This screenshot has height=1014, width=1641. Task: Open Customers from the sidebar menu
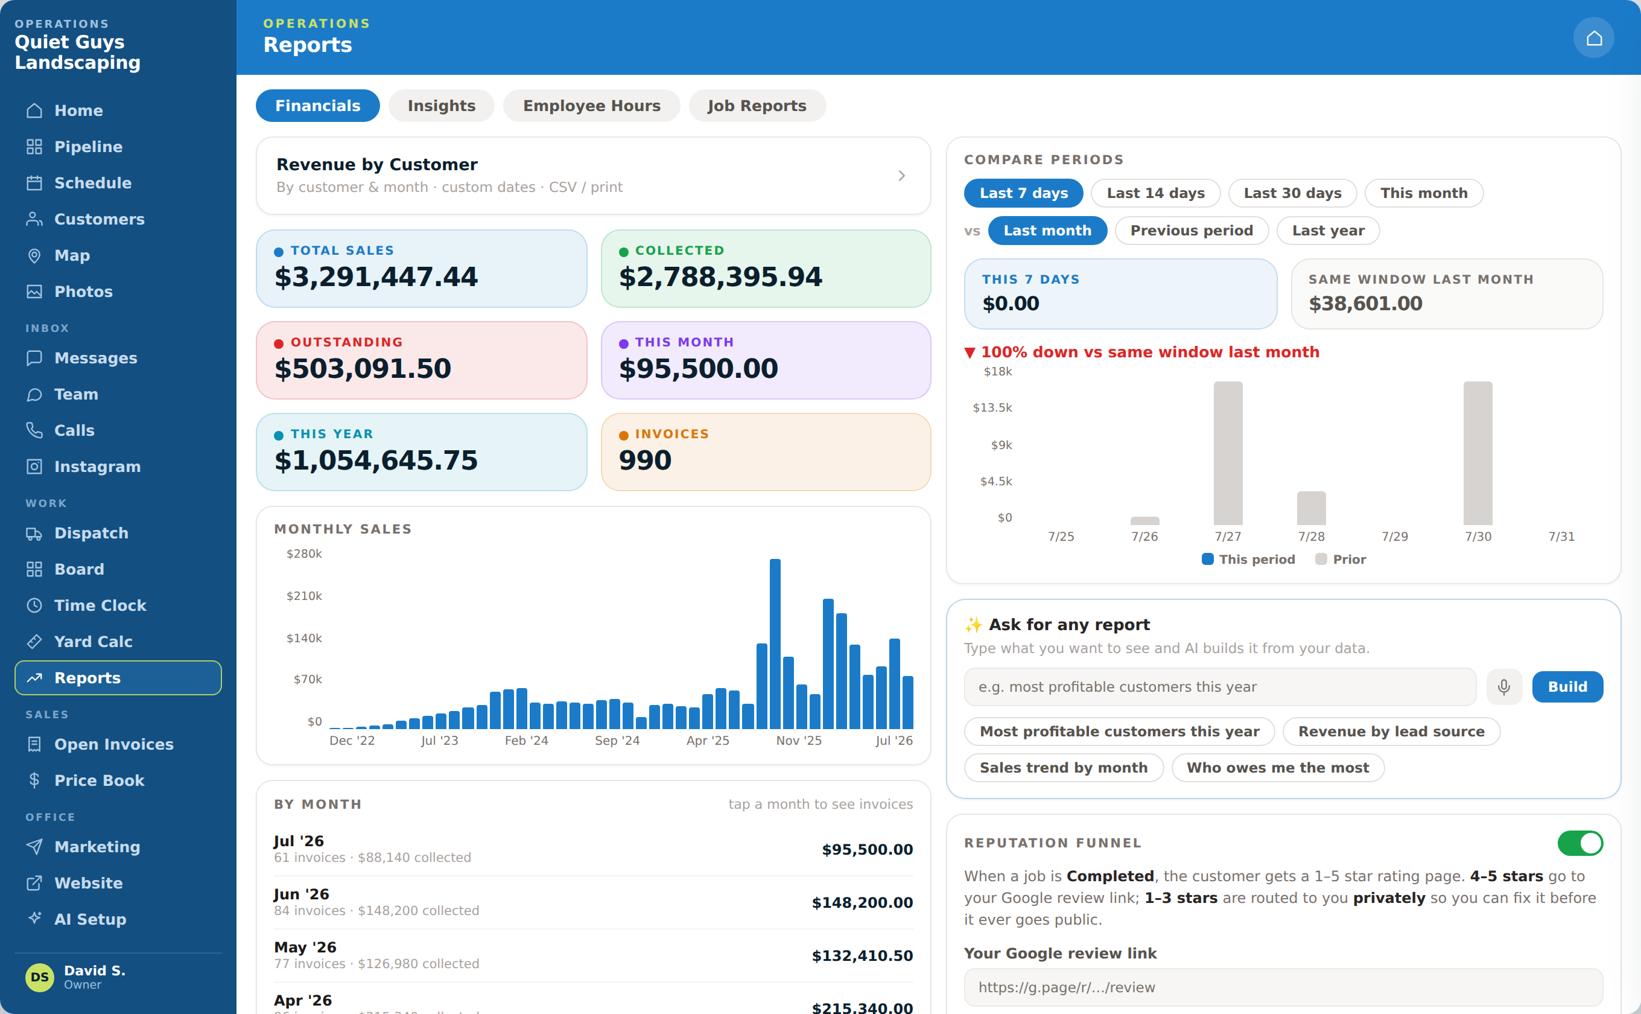point(118,219)
